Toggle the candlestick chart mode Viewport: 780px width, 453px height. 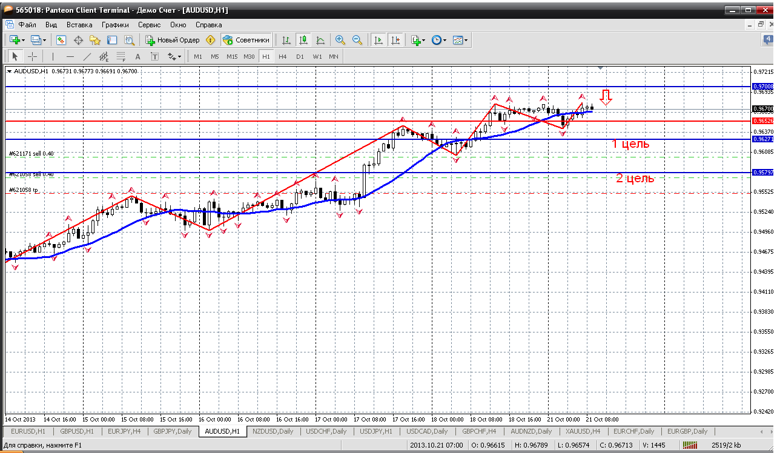tap(303, 40)
